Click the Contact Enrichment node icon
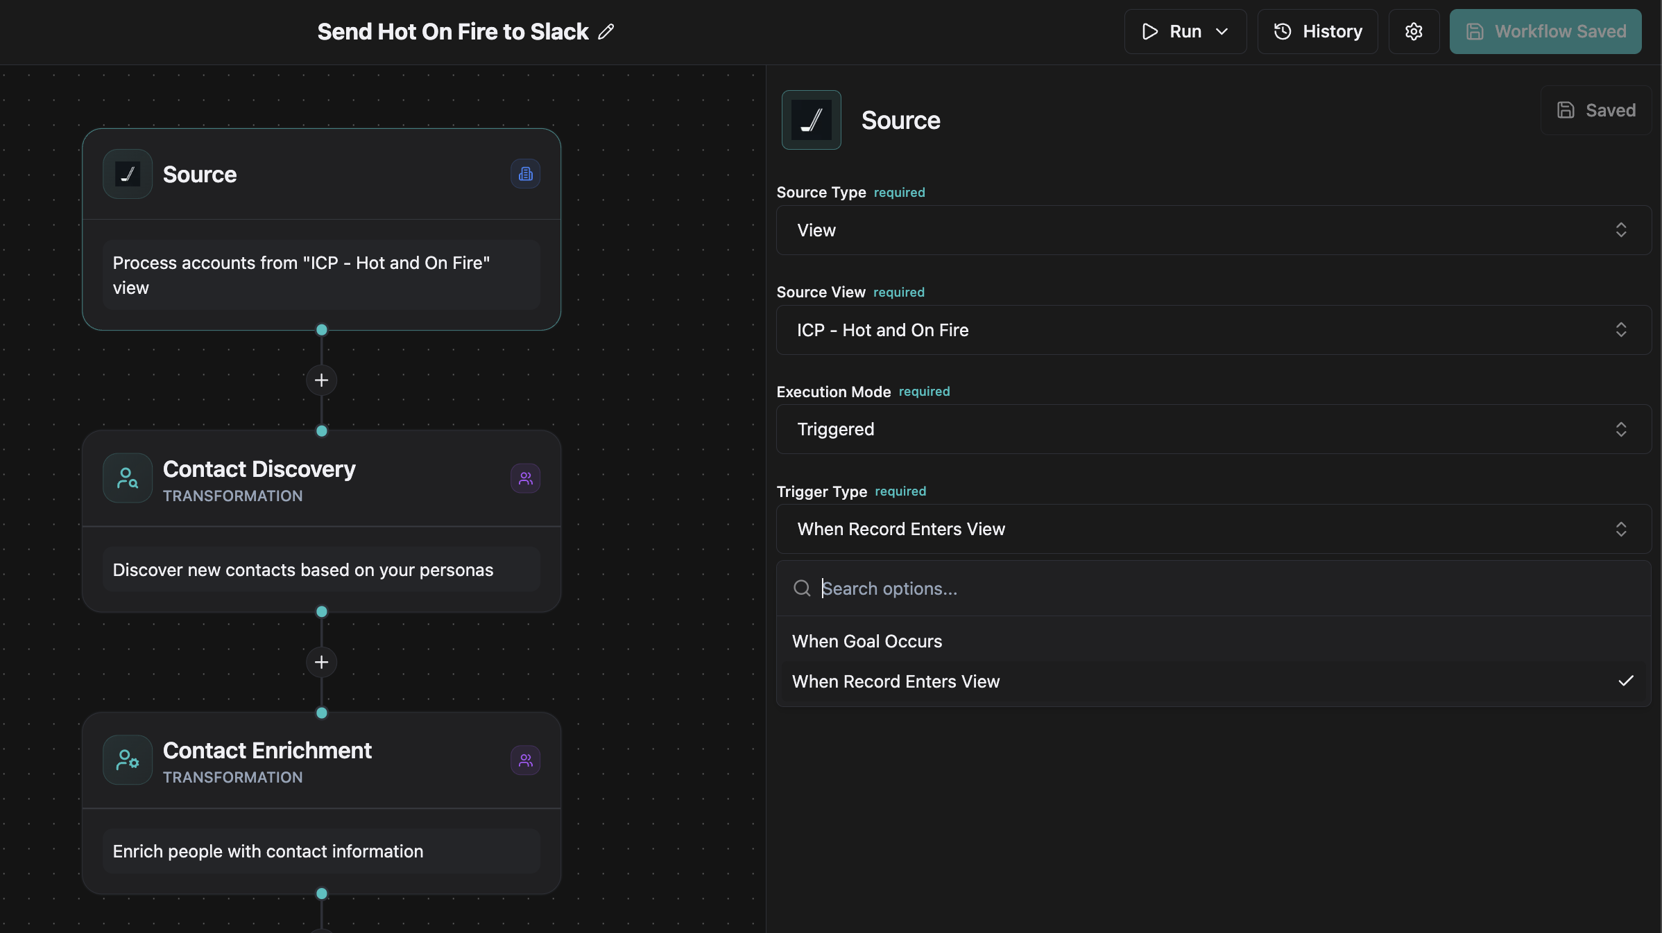The height and width of the screenshot is (933, 1662). tap(128, 760)
